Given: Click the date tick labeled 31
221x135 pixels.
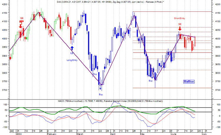Looking at the screenshot, I should 171,131.
